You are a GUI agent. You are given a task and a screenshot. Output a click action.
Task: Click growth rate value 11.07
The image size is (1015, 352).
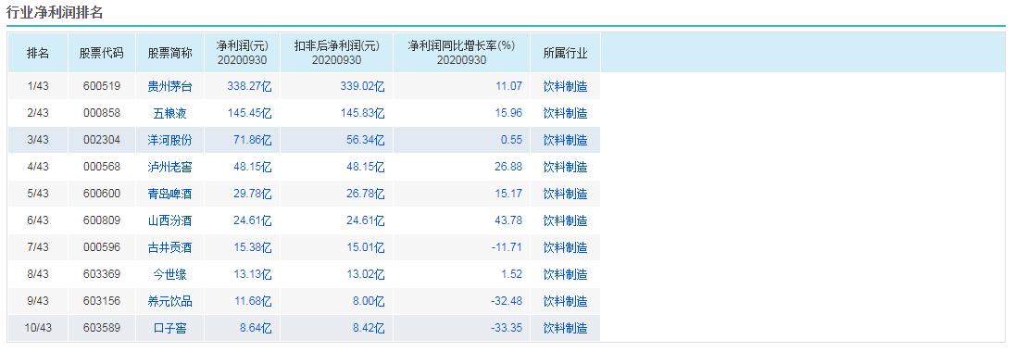508,86
